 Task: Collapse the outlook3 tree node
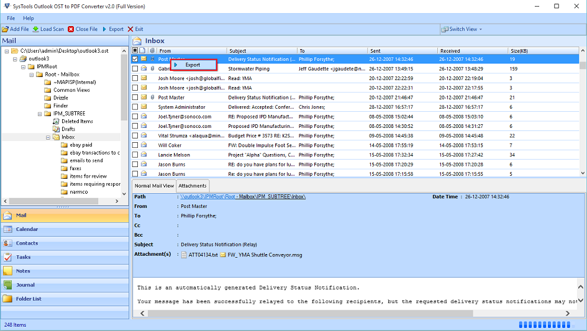pyautogui.click(x=15, y=59)
